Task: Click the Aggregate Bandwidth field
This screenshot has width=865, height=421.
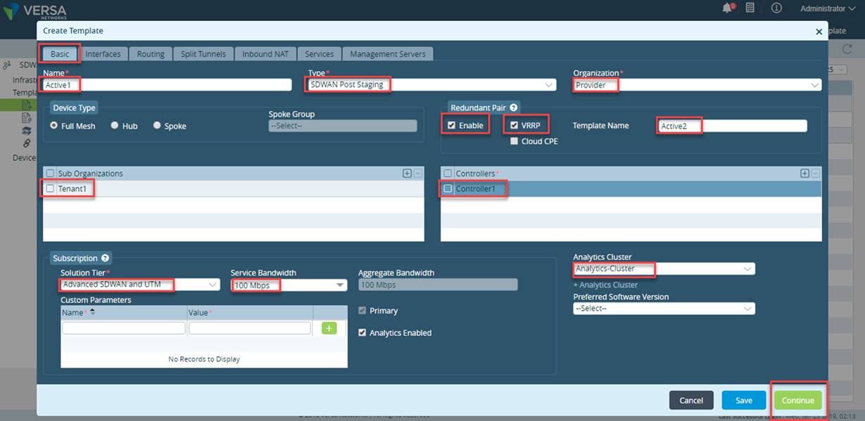Action: pos(438,285)
